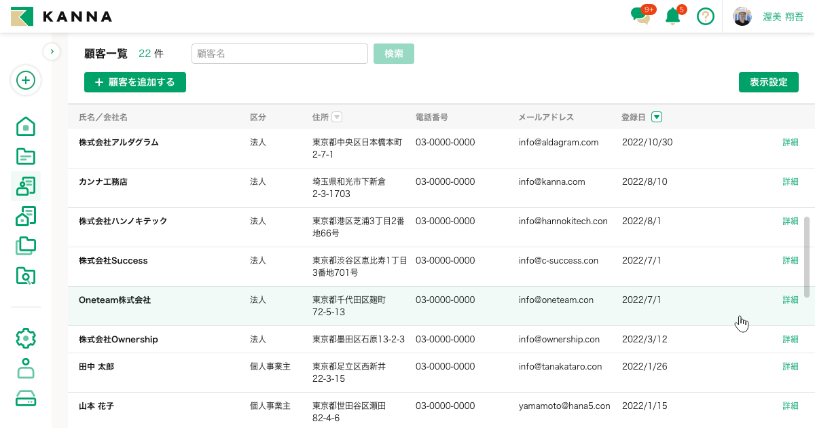Screen dimensions: 815x428
Task: Open the chat messages icon
Action: tap(639, 16)
